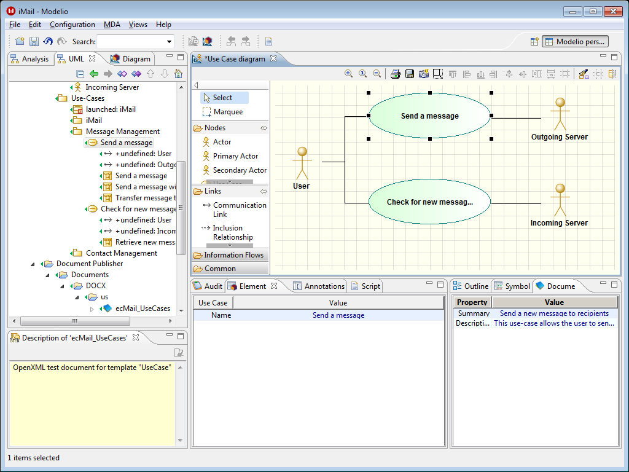This screenshot has width=629, height=472.
Task: Click the Name value 'Send a message'
Action: point(338,315)
